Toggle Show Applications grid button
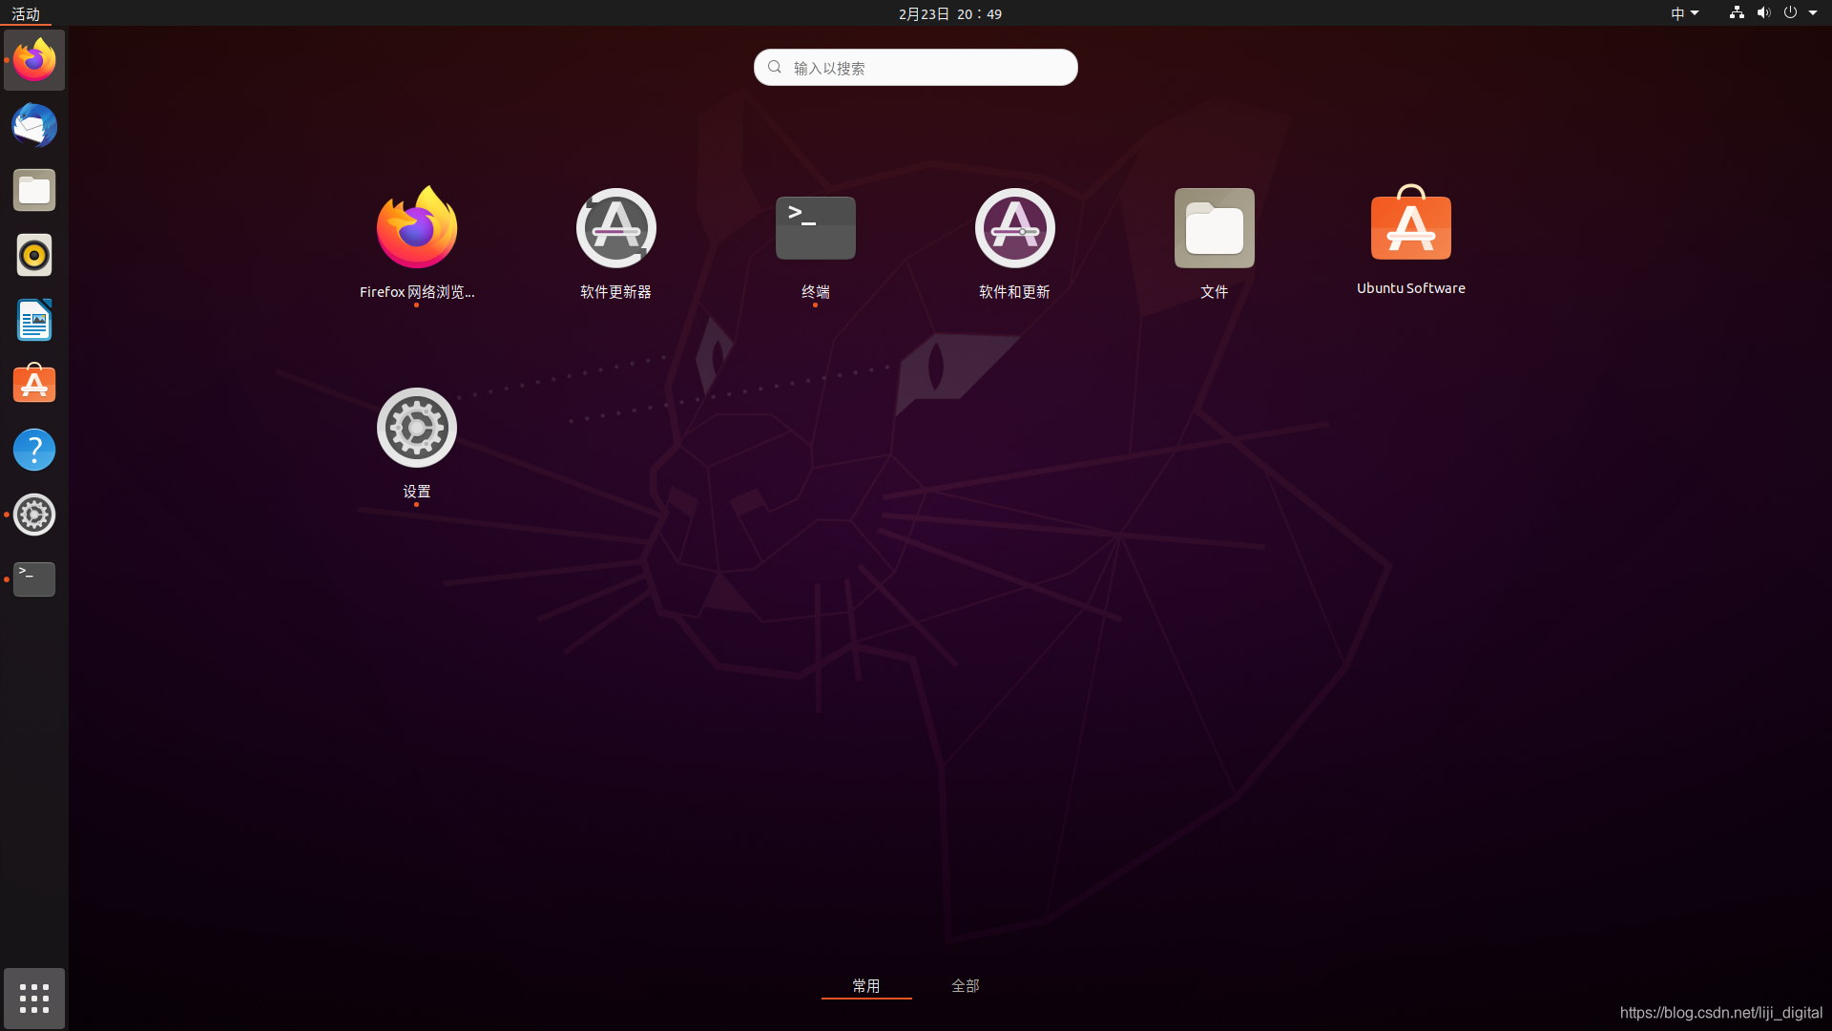 pos(34,999)
